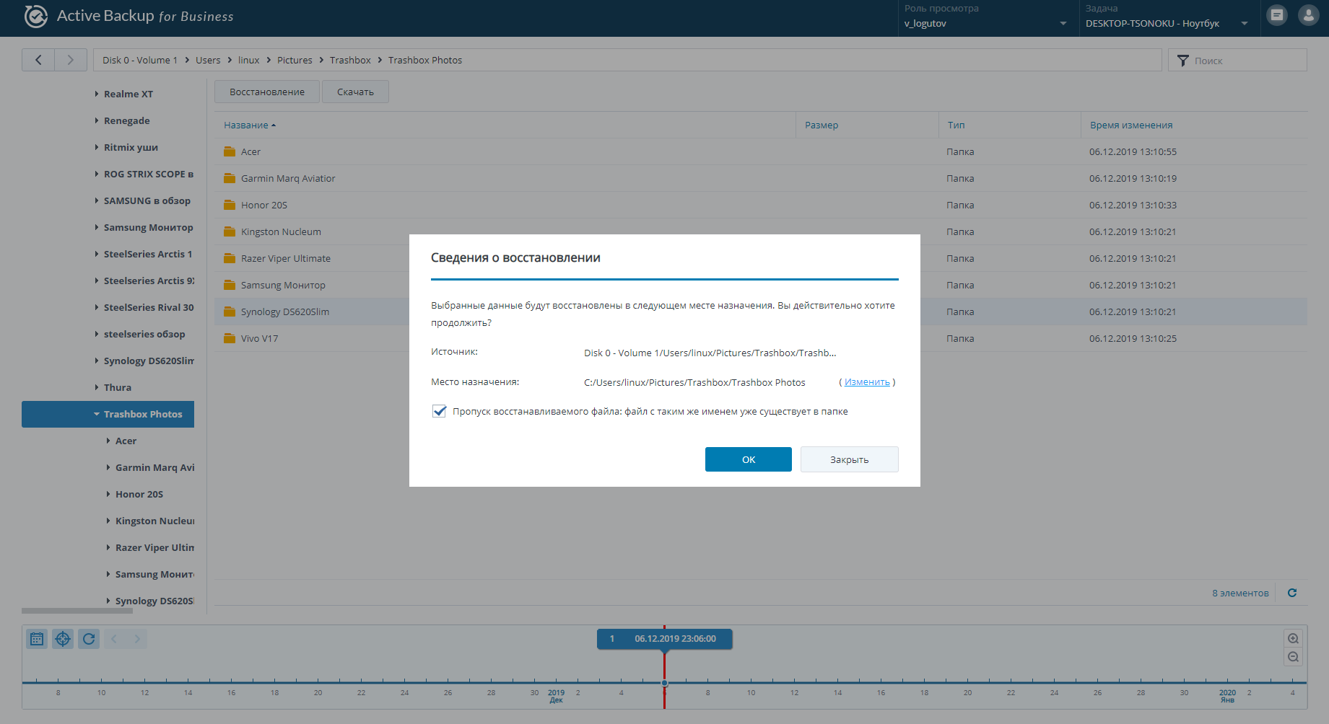Viewport: 1329px width, 724px height.
Task: Open the timeline calendar icon
Action: pyautogui.click(x=37, y=639)
